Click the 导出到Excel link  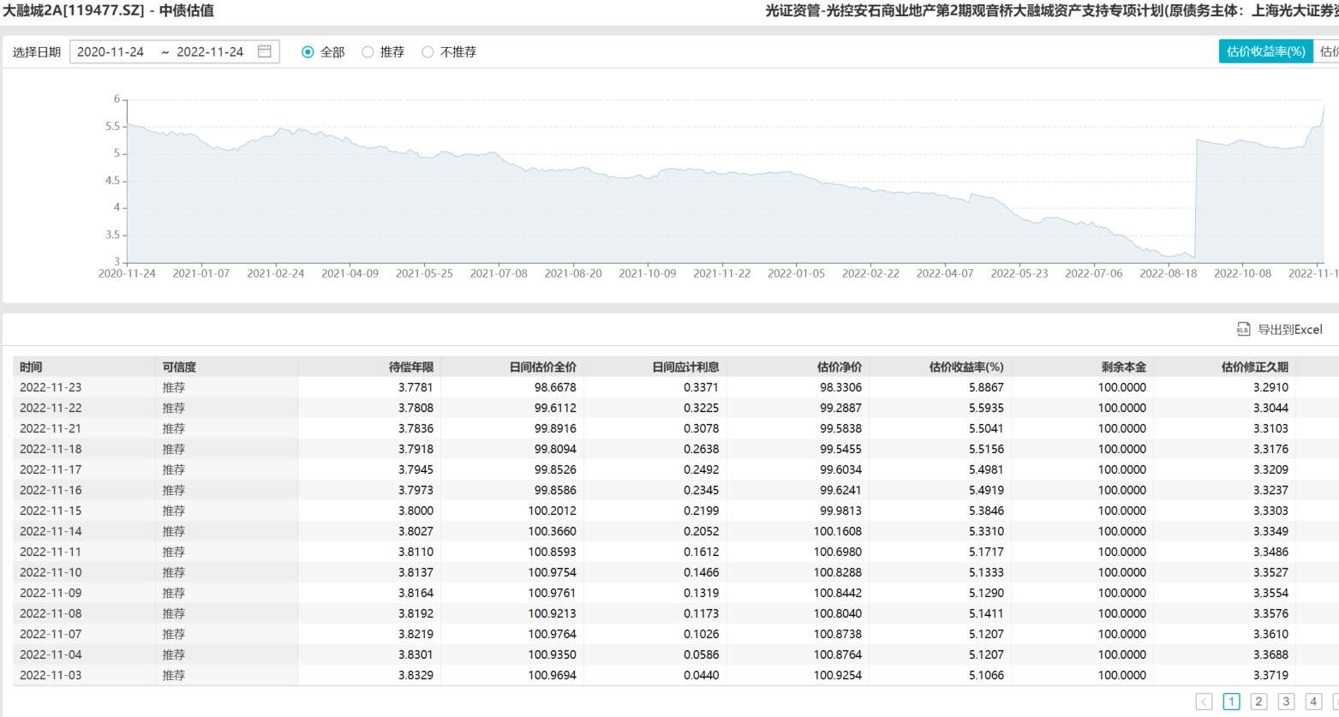coord(1289,329)
